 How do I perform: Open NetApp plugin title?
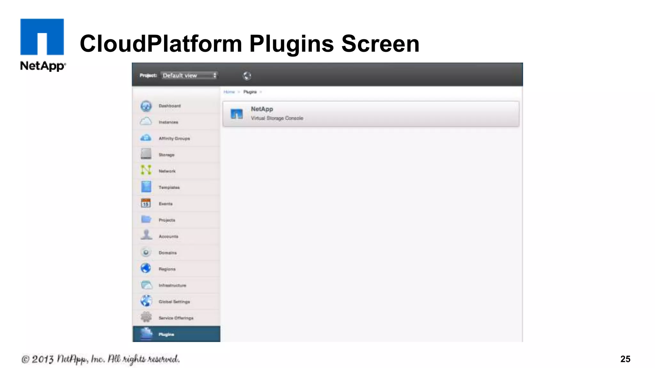click(262, 109)
